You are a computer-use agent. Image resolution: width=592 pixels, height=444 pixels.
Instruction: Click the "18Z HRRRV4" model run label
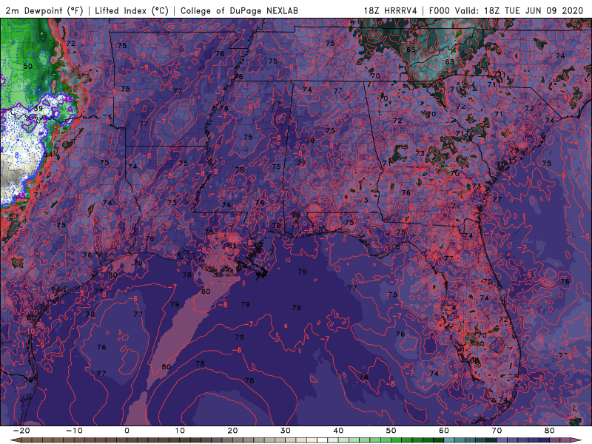pyautogui.click(x=390, y=10)
